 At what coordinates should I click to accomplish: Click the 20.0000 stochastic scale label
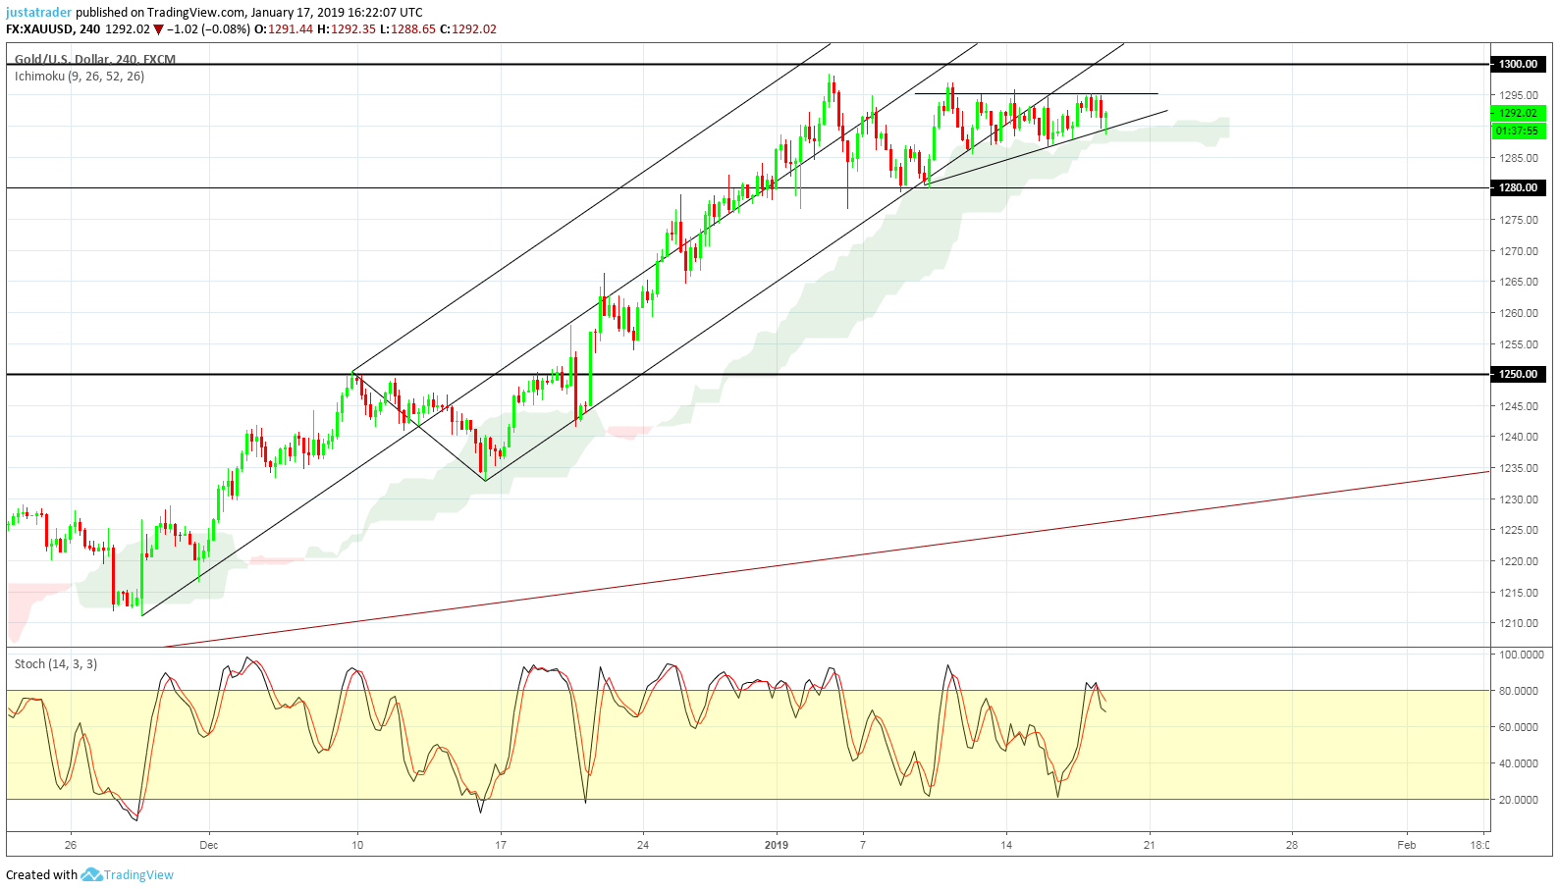(1521, 800)
